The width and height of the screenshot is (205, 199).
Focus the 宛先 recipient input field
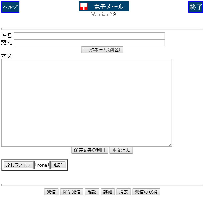[89, 43]
